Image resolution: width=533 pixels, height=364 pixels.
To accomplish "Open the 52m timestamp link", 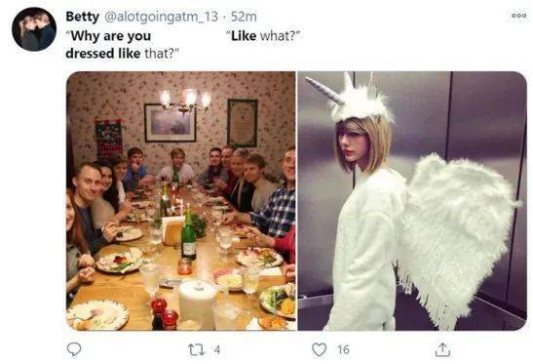I will pyautogui.click(x=244, y=17).
